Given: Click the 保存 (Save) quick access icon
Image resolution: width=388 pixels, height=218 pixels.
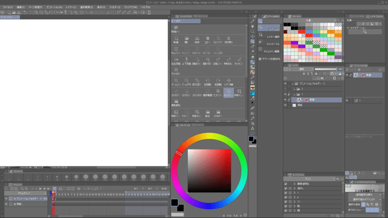Looking at the screenshot, I should pyautogui.click(x=197, y=40).
